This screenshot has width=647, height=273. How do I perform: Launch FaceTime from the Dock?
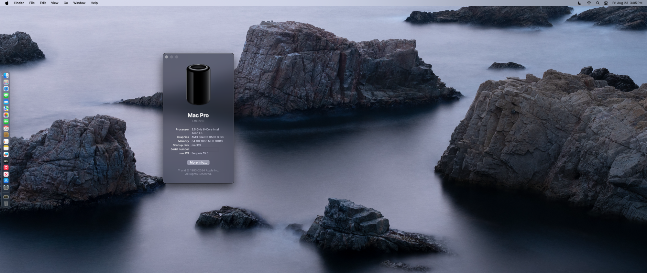tap(6, 122)
